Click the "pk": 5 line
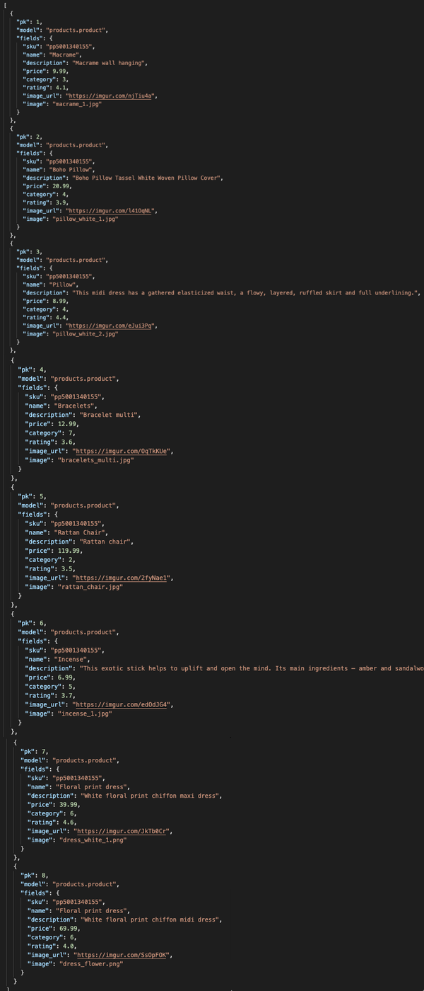The height and width of the screenshot is (991, 424). (x=33, y=496)
